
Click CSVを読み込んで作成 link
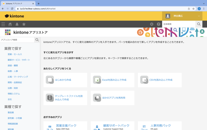(161, 80)
